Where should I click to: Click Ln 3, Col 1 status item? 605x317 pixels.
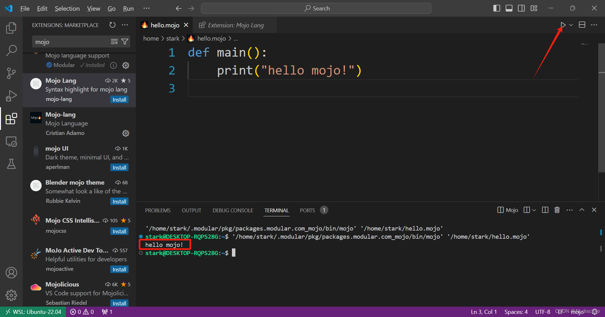point(484,312)
